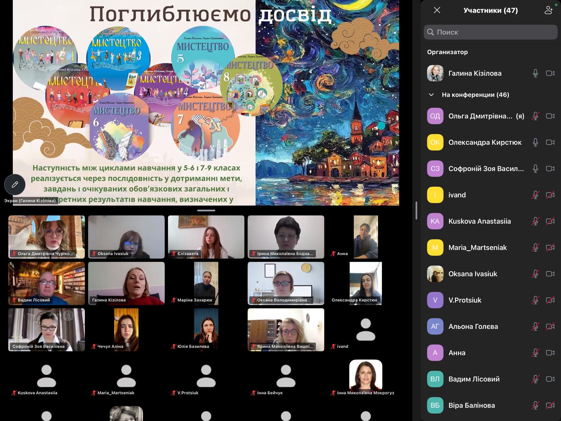The height and width of the screenshot is (421, 561).
Task: Click the Участники (47) panel title
Action: (x=491, y=10)
